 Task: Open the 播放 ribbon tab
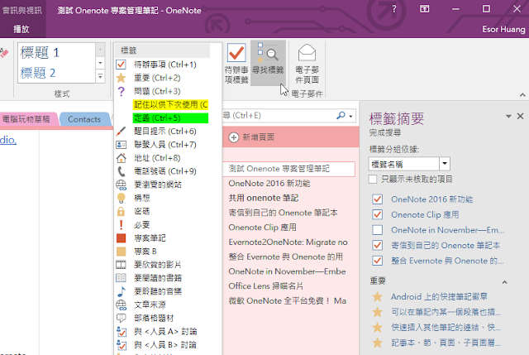[21, 29]
